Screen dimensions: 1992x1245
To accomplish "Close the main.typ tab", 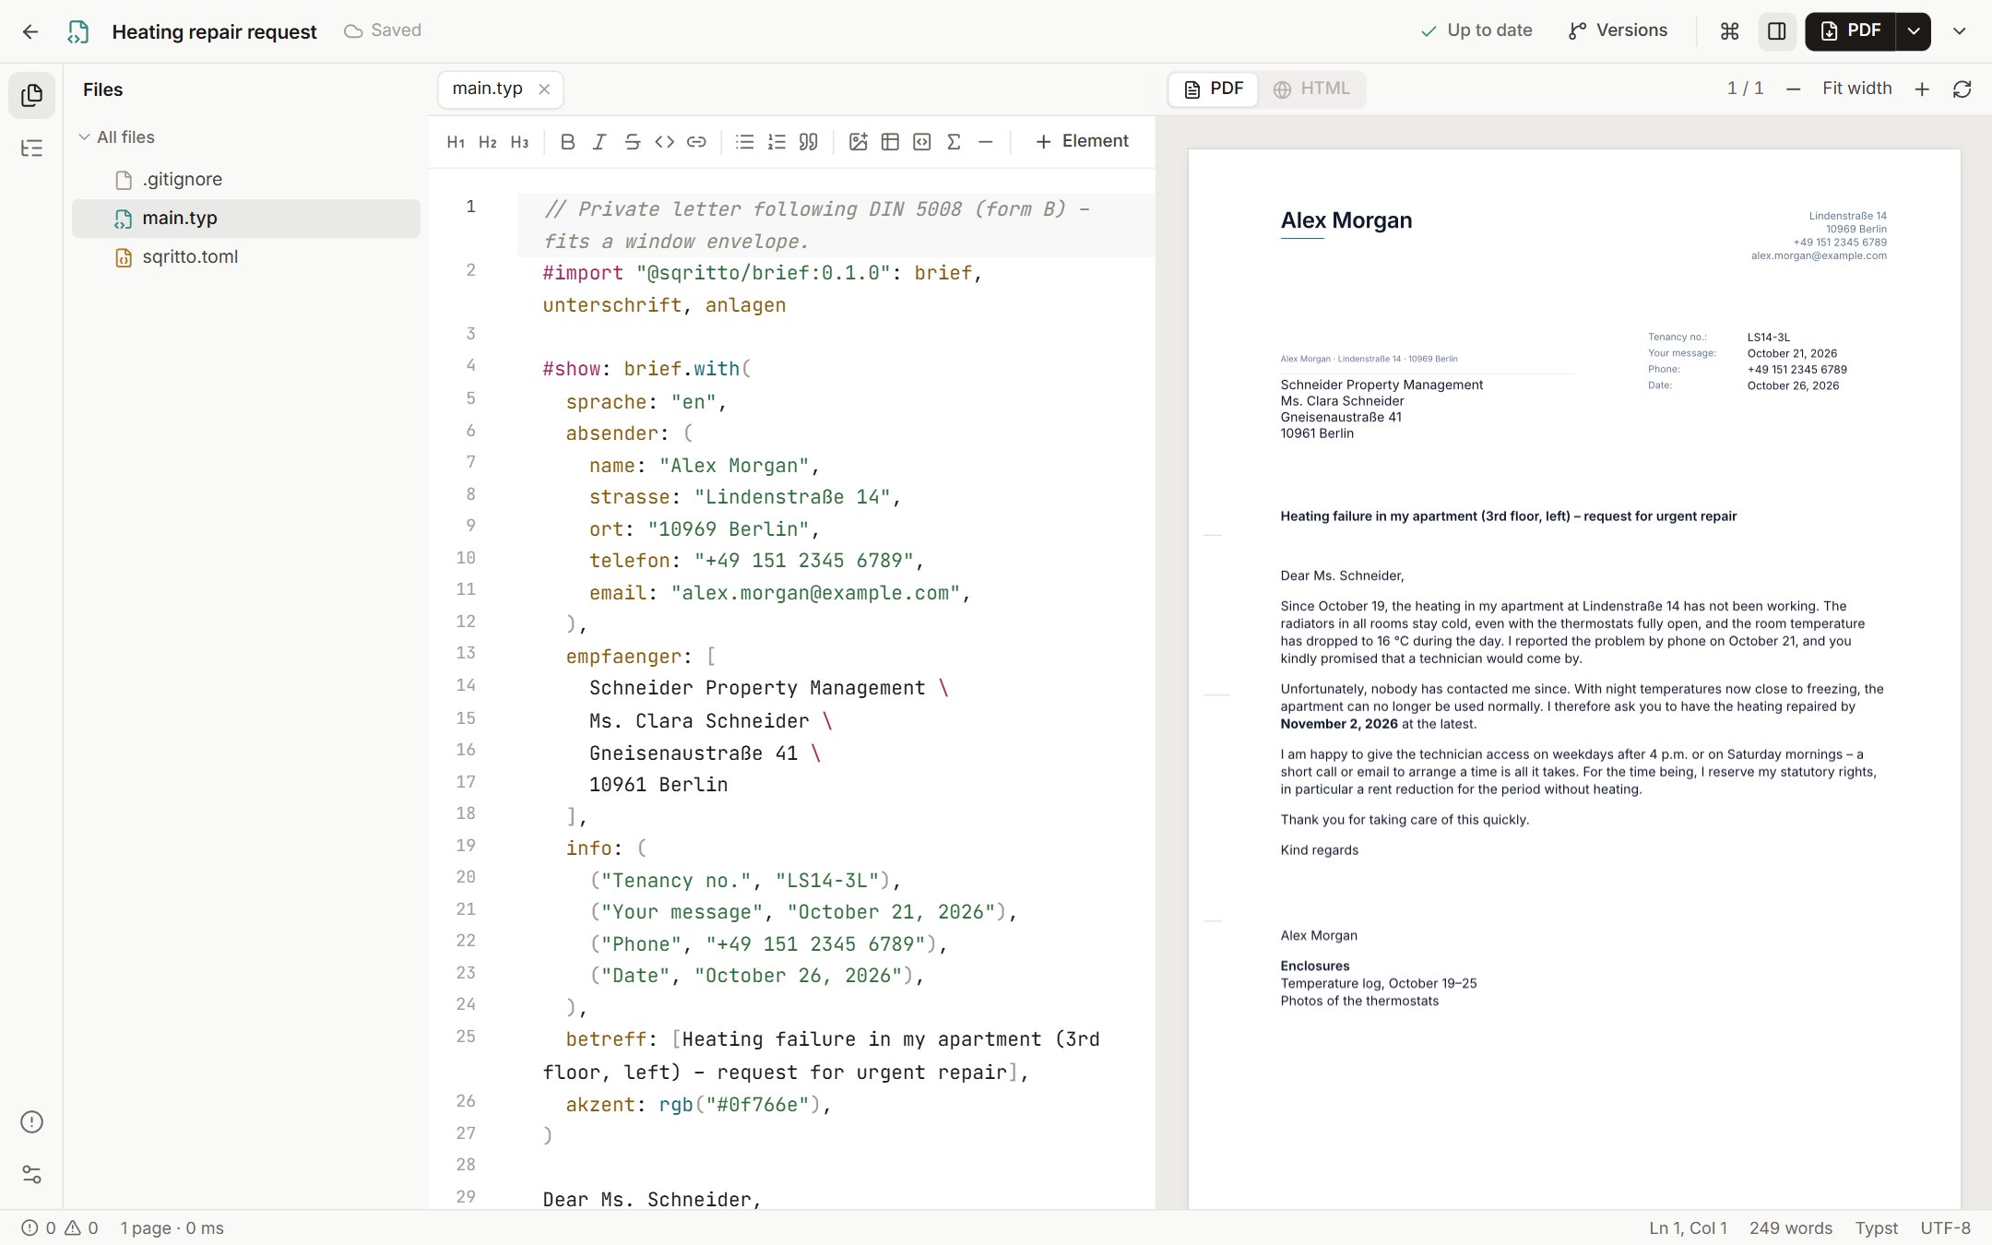I will 544,89.
